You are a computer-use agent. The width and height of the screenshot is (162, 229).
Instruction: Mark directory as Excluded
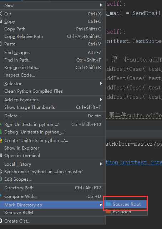(126, 211)
